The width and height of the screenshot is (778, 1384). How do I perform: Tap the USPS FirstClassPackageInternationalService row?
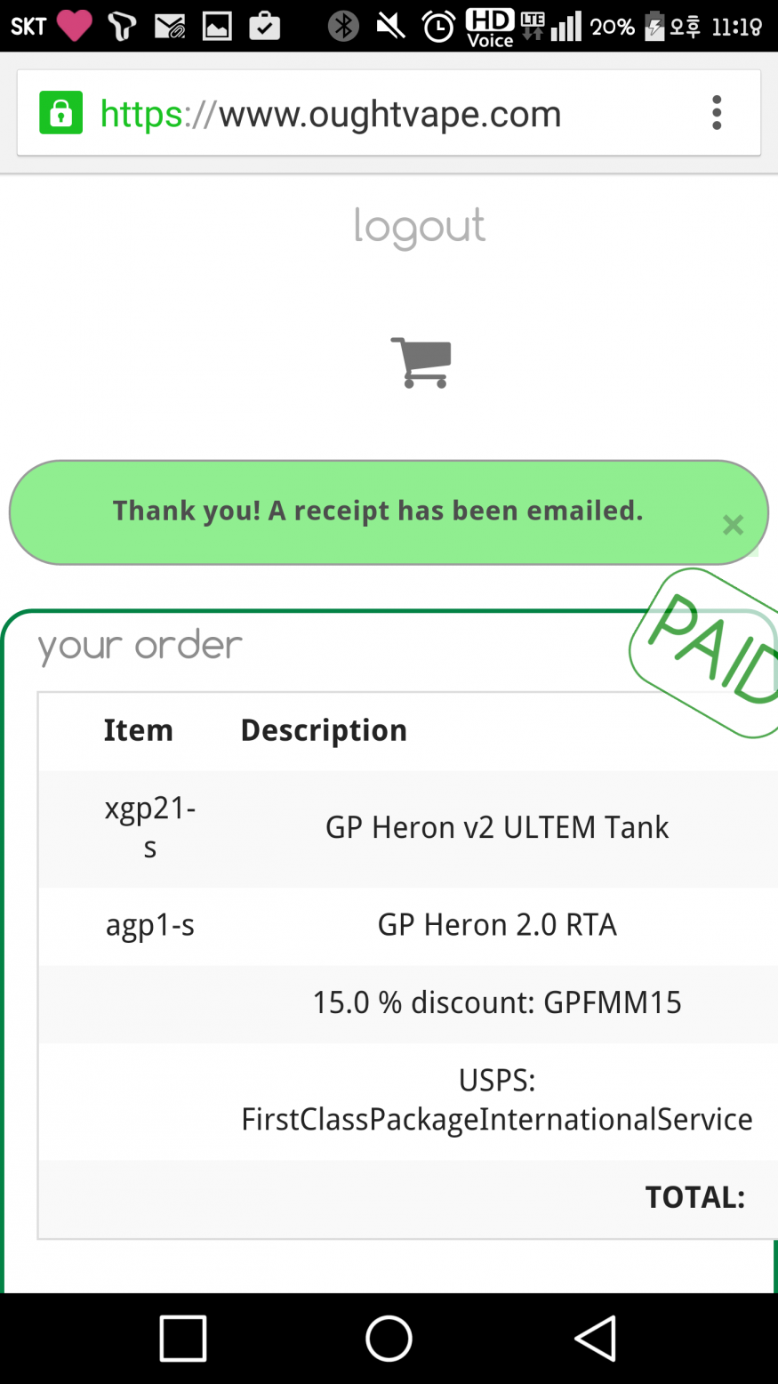tap(496, 1100)
